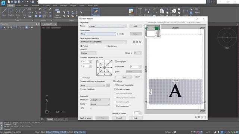Open the Points Cloud ribbon tab
This screenshot has width=239, height=134.
93,6
